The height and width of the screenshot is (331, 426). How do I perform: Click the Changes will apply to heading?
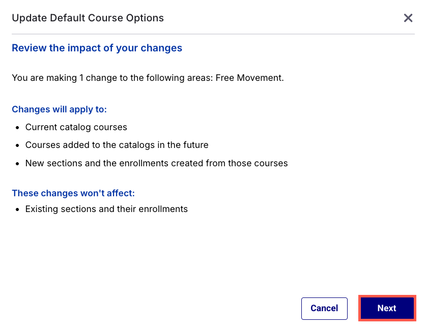59,109
